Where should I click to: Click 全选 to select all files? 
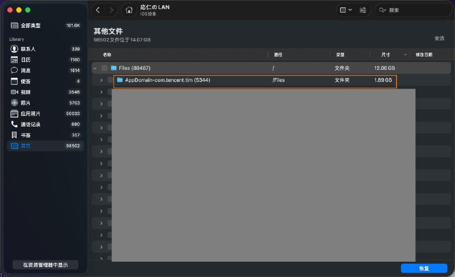[x=439, y=38]
